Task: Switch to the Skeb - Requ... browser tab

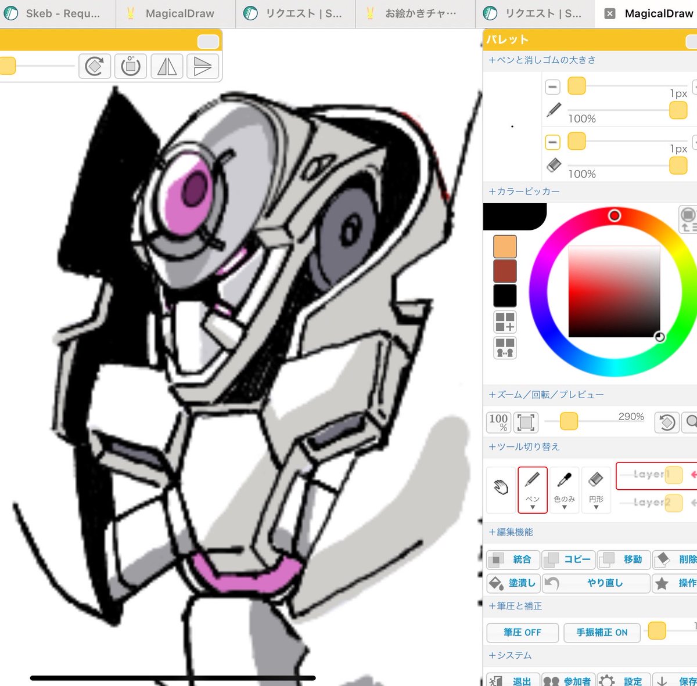Action: [x=57, y=13]
